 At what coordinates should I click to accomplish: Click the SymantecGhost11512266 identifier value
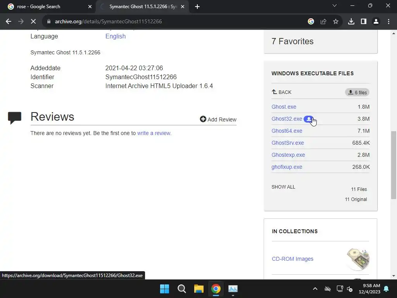pos(141,77)
